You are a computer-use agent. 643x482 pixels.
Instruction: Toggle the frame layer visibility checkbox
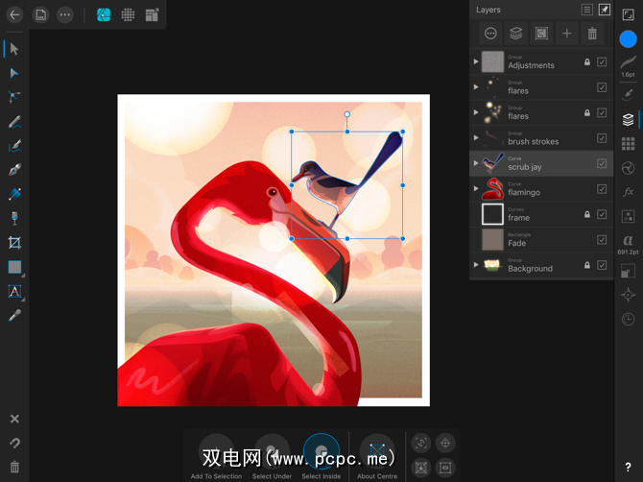(x=602, y=214)
